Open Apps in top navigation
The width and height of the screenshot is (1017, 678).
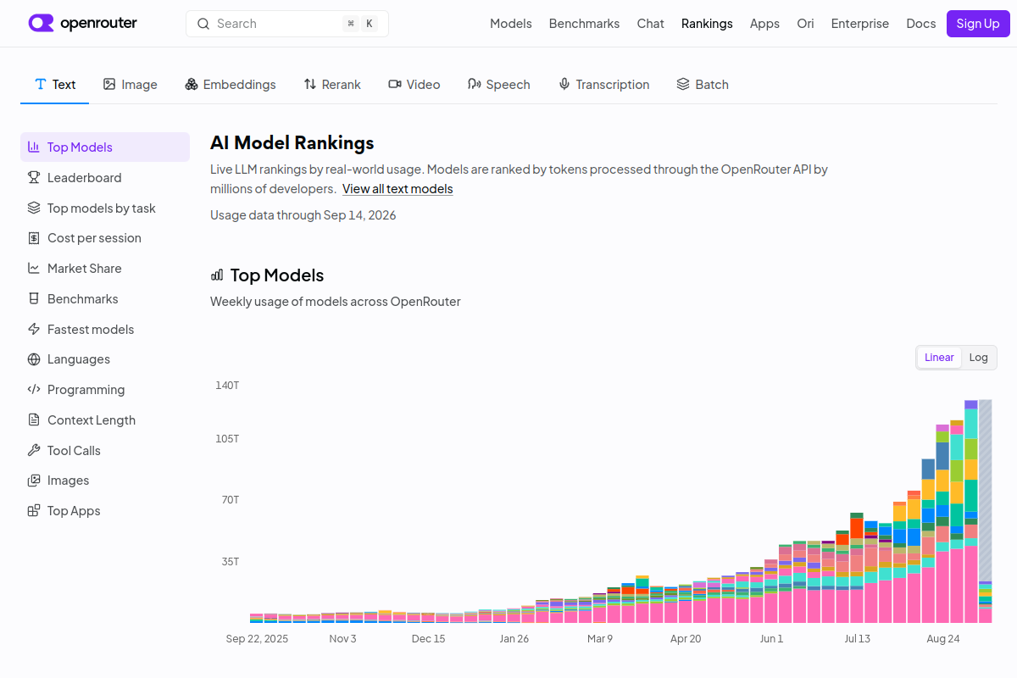pyautogui.click(x=764, y=24)
